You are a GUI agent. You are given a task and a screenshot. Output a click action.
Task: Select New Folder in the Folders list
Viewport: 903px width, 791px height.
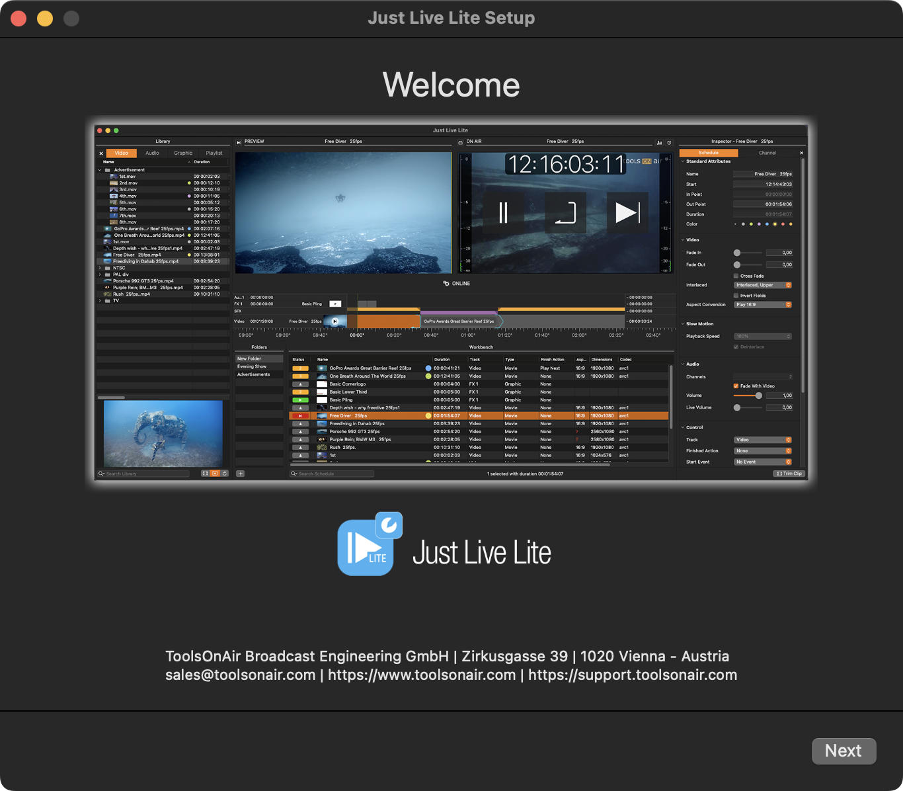[x=259, y=358]
